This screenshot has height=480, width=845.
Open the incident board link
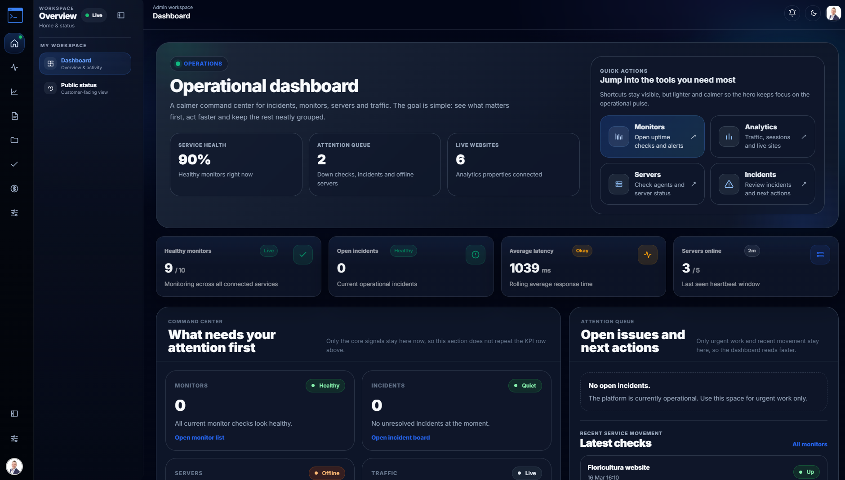point(400,437)
